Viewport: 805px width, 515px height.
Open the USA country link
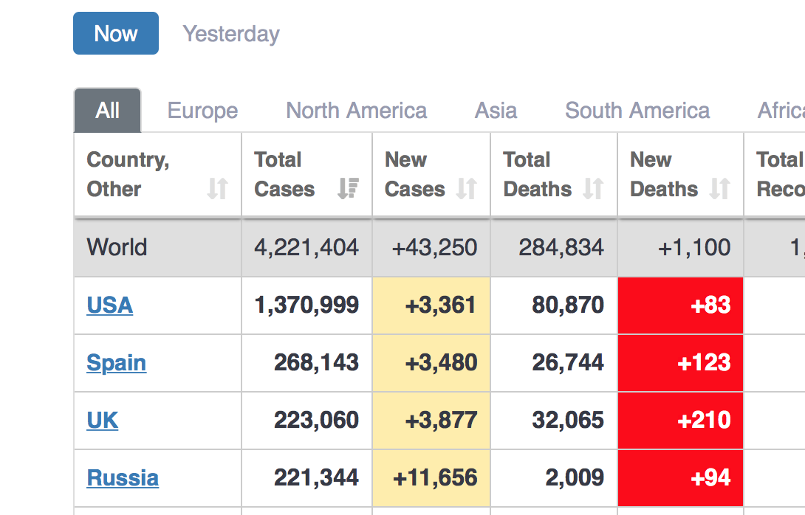[x=110, y=305]
